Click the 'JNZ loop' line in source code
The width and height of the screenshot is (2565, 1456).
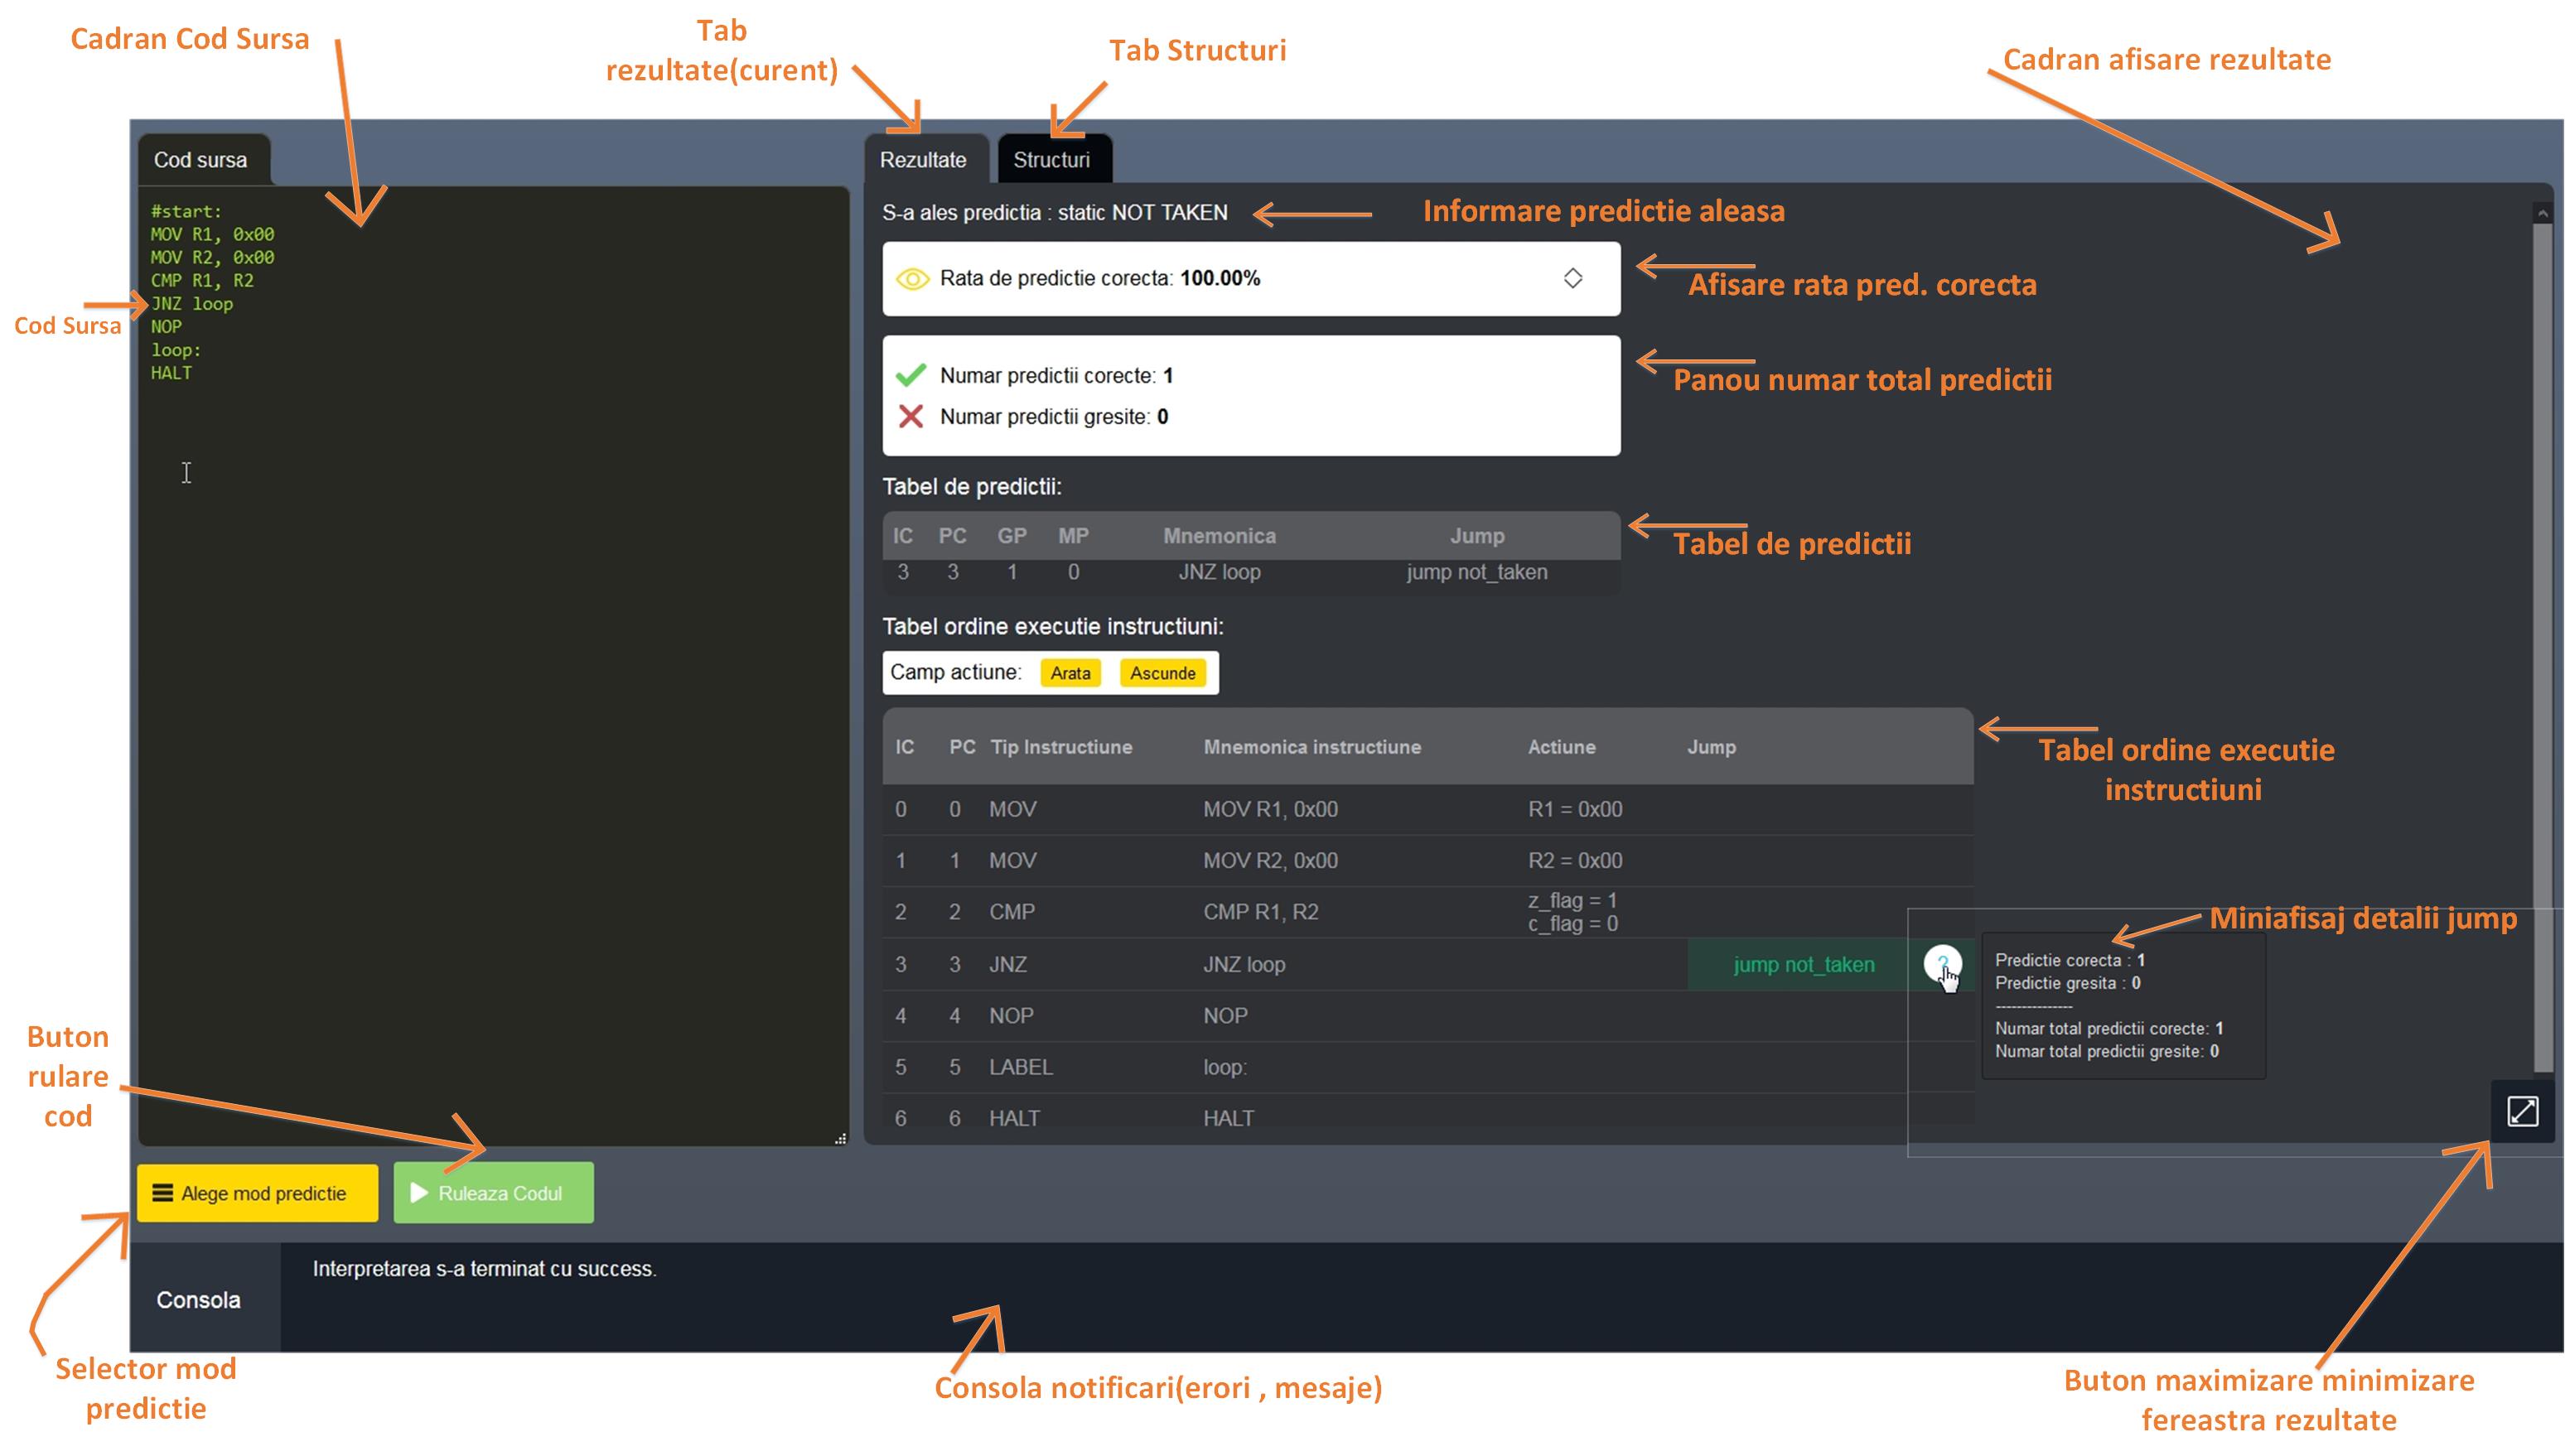tap(191, 303)
